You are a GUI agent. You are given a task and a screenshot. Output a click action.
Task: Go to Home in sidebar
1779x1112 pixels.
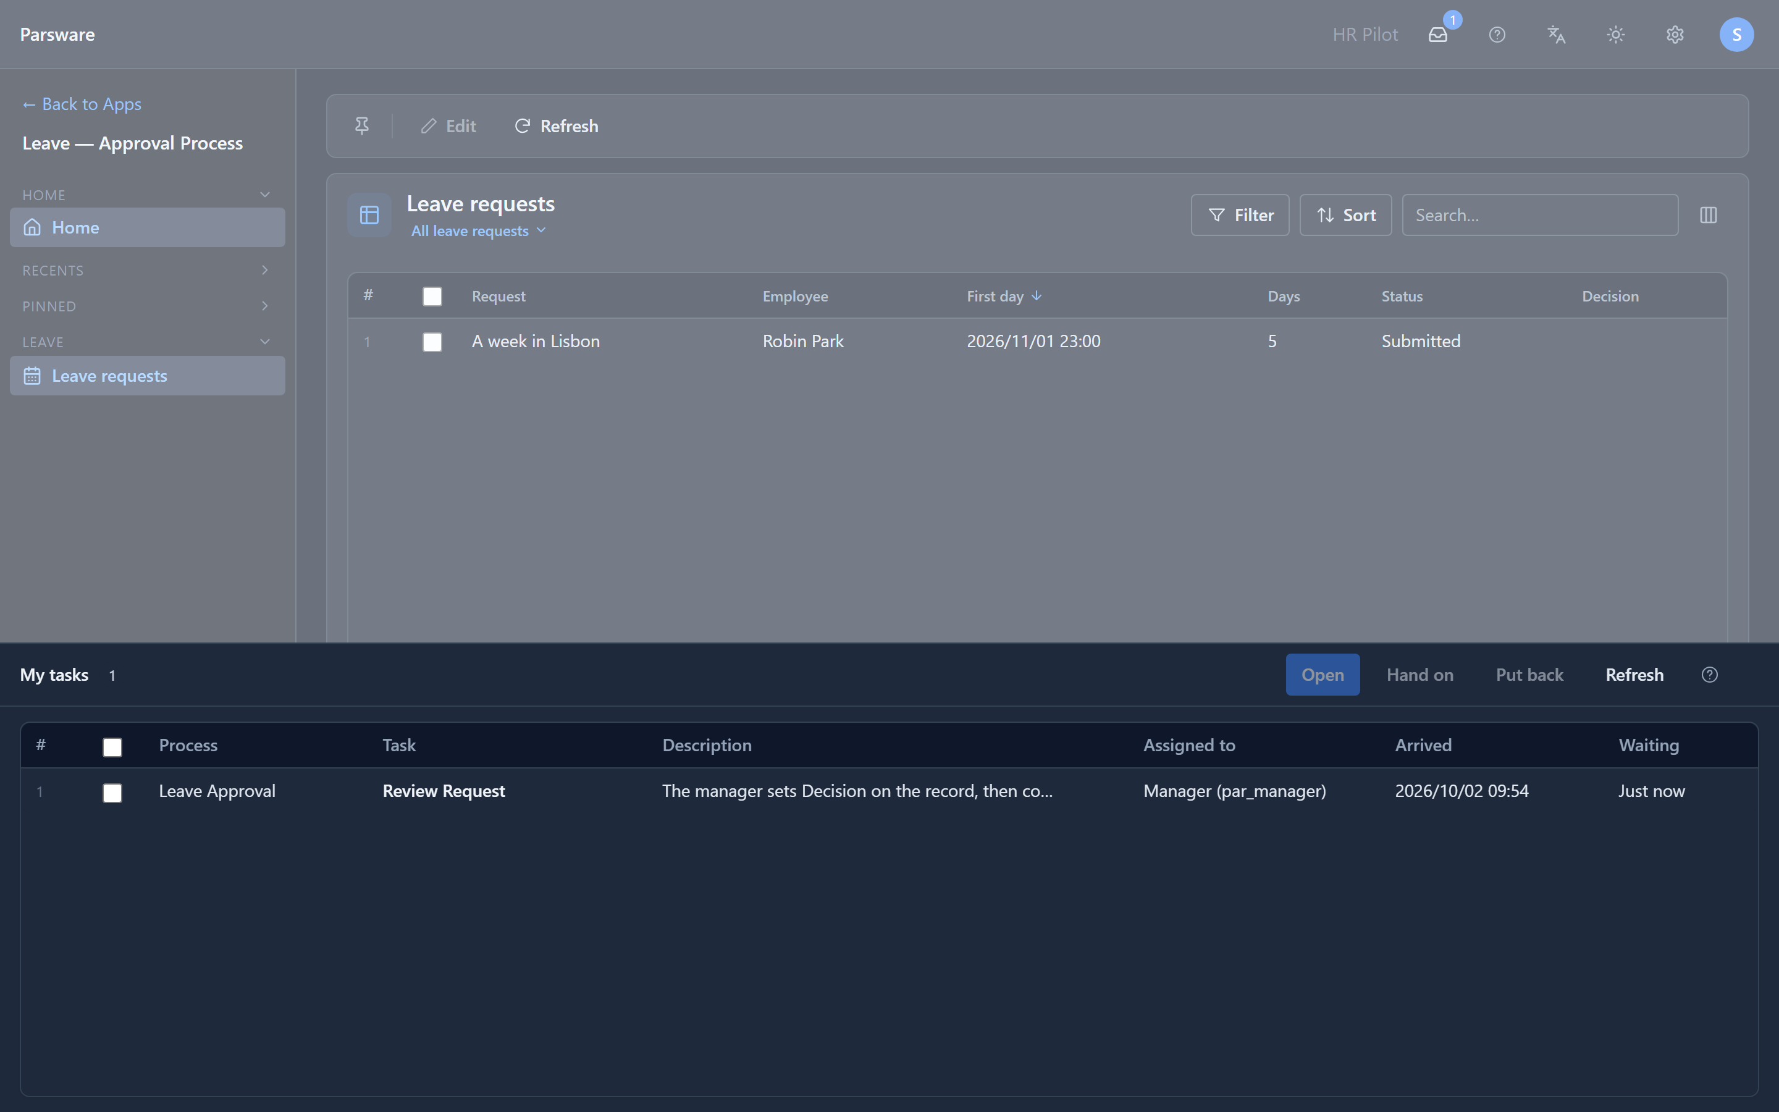pos(147,227)
